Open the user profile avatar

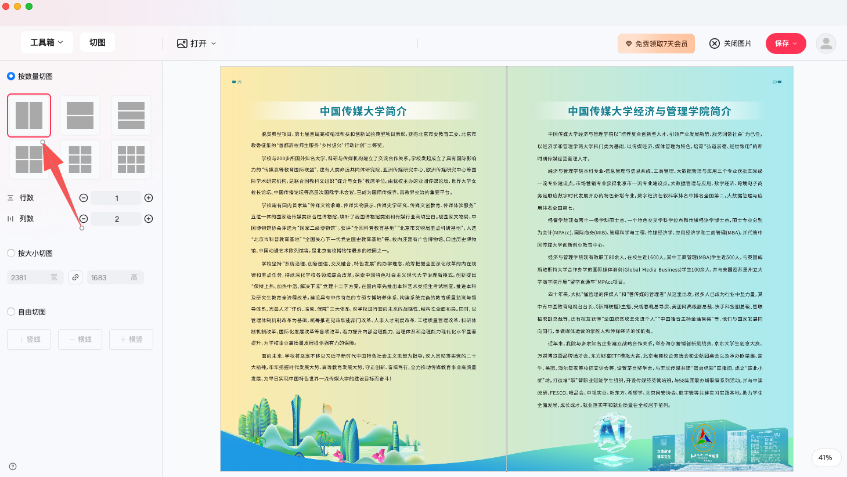click(x=826, y=44)
